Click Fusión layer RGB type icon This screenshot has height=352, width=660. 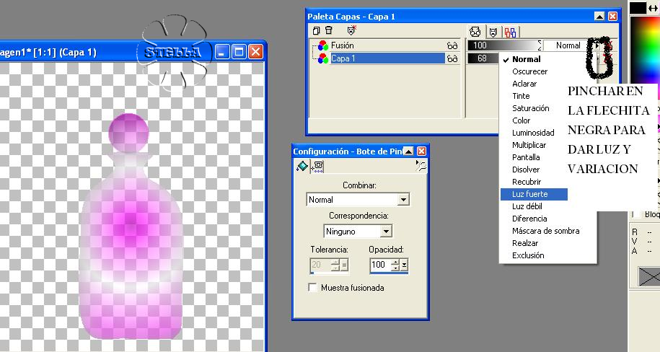323,45
